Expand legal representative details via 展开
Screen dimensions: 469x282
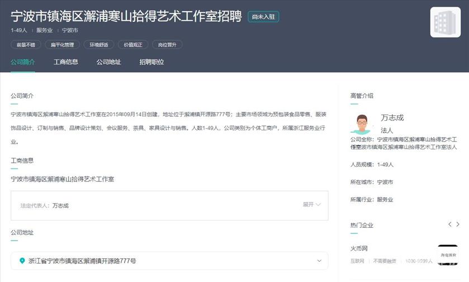coord(311,205)
